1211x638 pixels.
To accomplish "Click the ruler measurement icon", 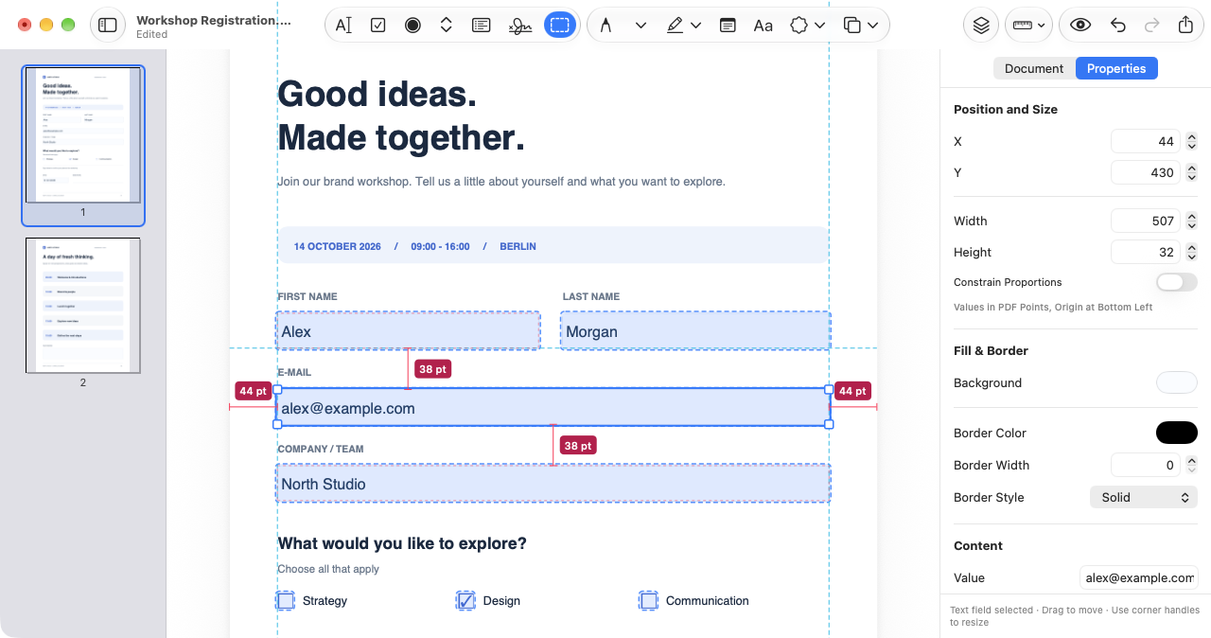I will (x=1023, y=26).
